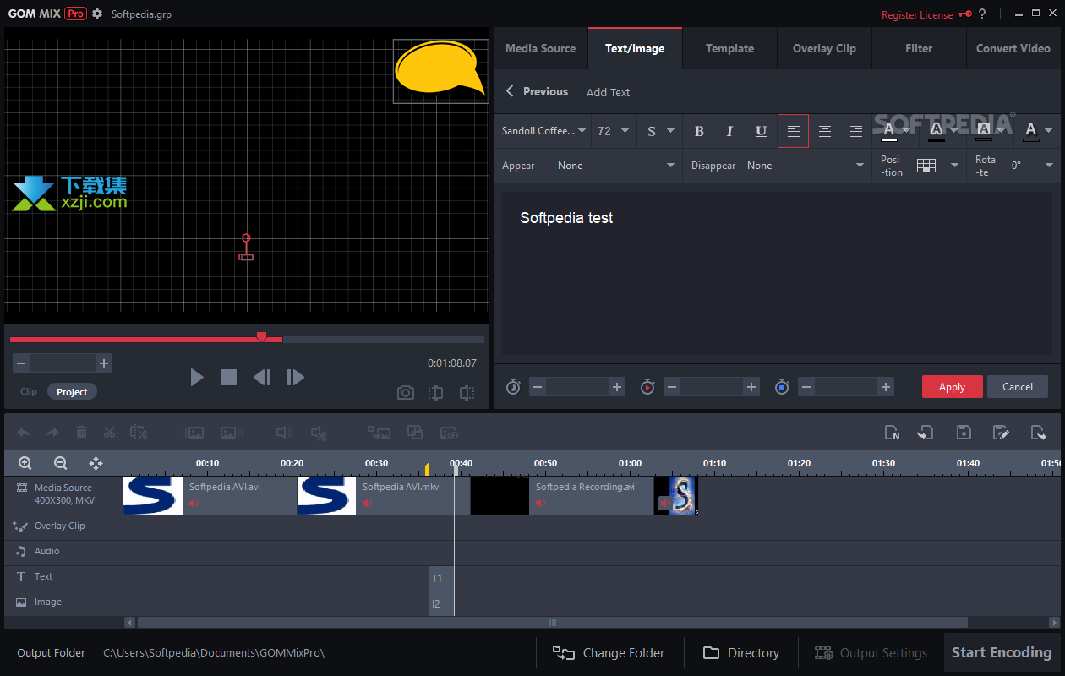1065x676 pixels.
Task: Click the stopwatch with red play icon
Action: click(x=647, y=387)
